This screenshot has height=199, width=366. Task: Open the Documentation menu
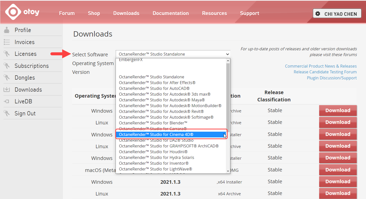pos(171,13)
